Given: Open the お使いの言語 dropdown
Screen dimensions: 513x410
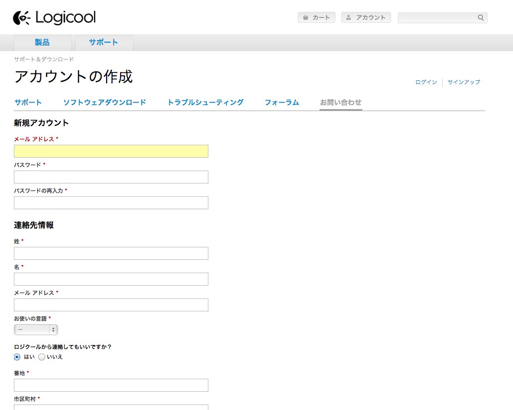Looking at the screenshot, I should click(32, 329).
